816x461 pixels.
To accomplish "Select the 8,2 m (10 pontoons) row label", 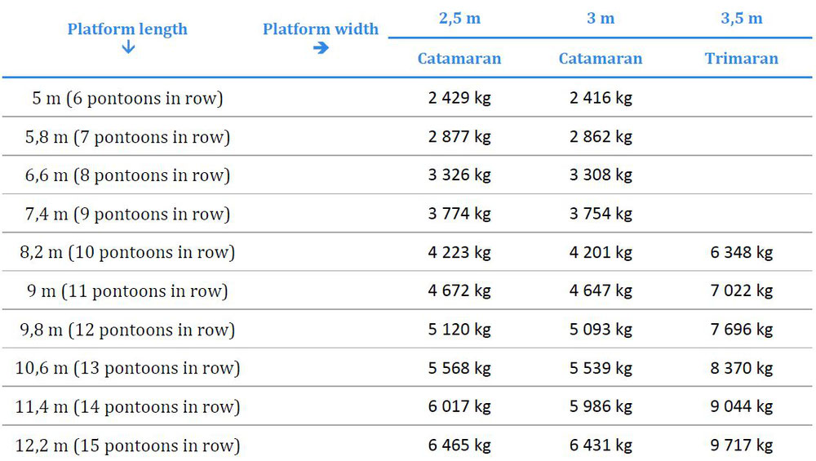I will pos(127,252).
